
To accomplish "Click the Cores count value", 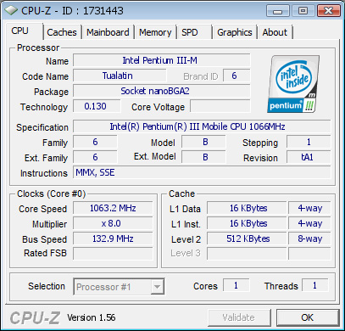I will (x=236, y=285).
